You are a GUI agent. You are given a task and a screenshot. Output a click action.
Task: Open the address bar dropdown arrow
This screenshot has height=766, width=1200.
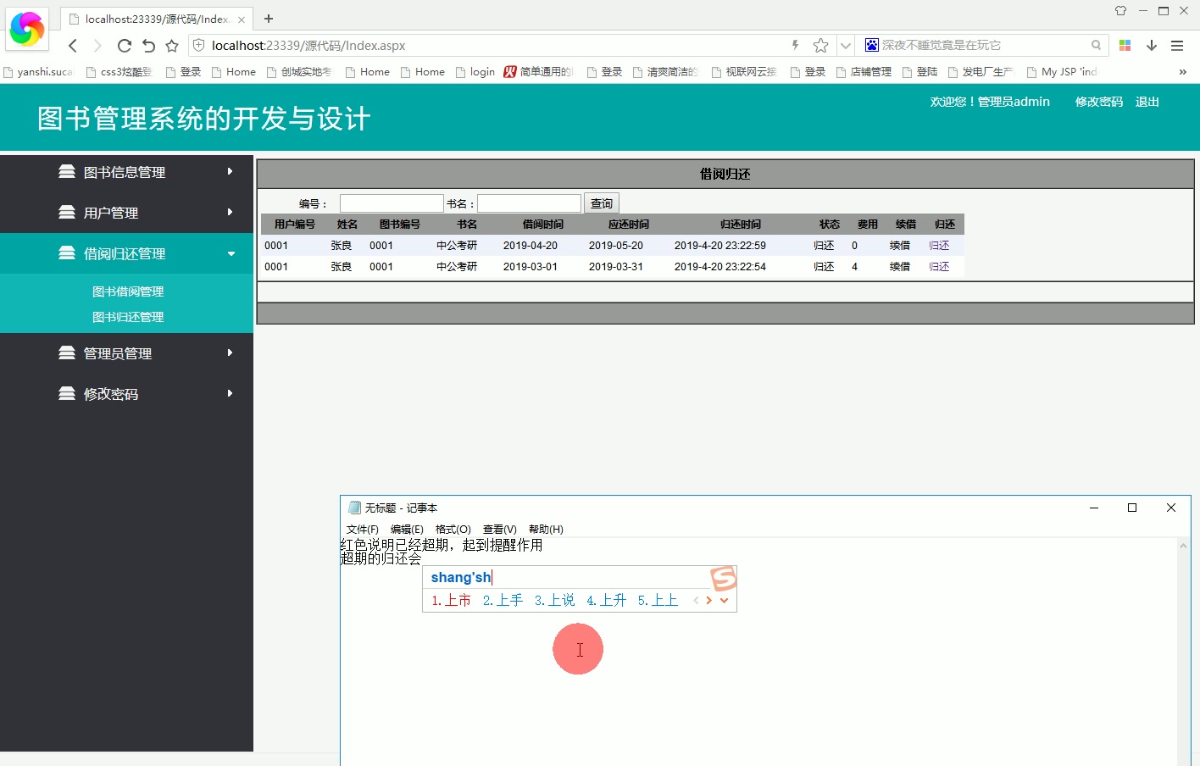tap(845, 46)
